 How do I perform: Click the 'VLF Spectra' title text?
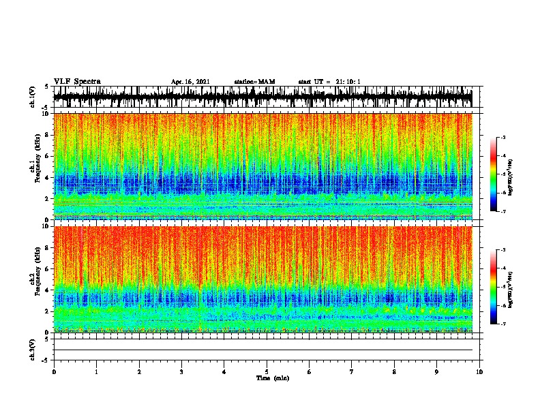coord(77,82)
